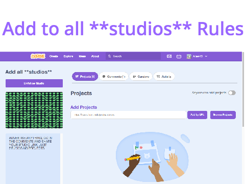The width and height of the screenshot is (245, 184).
Task: Click the user avatar picture
Action: click(x=189, y=56)
